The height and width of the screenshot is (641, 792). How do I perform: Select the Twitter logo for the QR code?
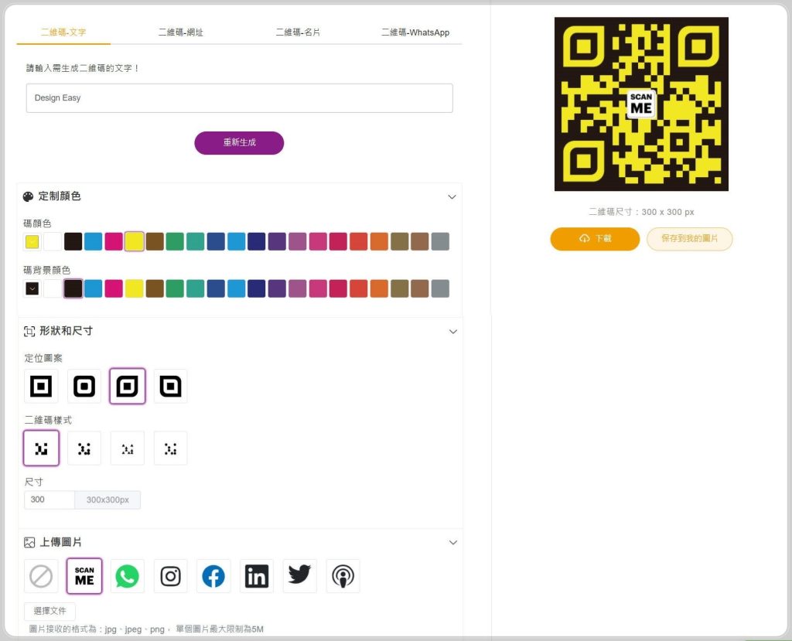point(299,576)
